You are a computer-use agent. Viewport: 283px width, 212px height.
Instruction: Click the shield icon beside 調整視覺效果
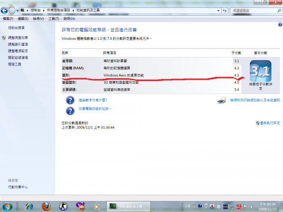coord(4,38)
